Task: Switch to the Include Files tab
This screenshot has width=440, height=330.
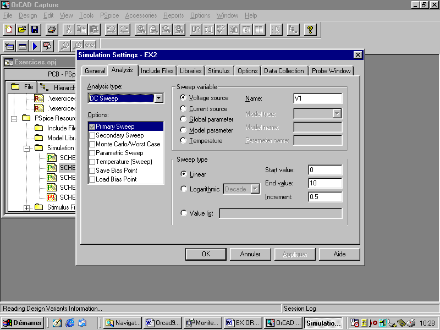Action: click(x=157, y=71)
